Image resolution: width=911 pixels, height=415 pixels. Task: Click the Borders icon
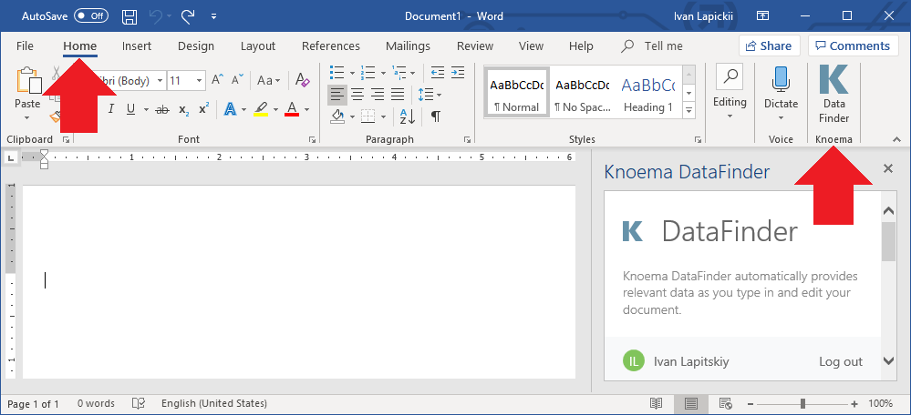point(368,116)
